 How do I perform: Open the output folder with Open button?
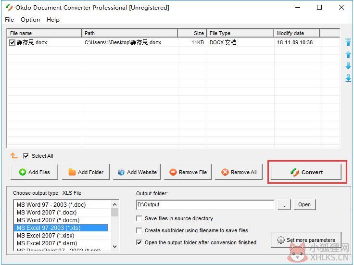[304, 204]
